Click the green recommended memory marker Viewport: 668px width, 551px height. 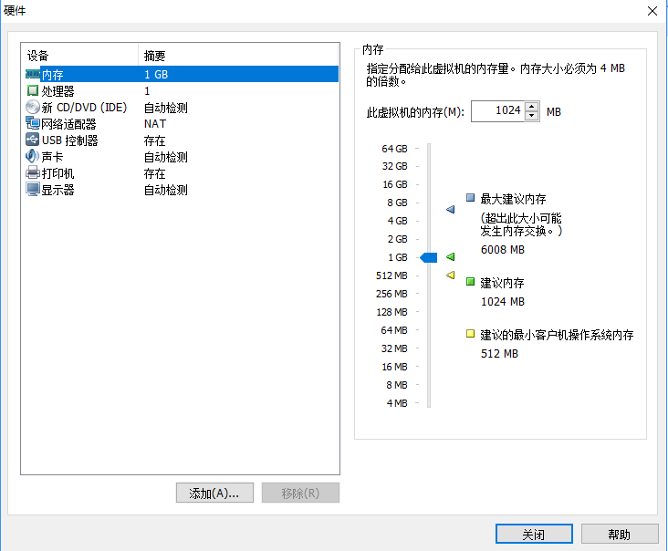pyautogui.click(x=450, y=256)
